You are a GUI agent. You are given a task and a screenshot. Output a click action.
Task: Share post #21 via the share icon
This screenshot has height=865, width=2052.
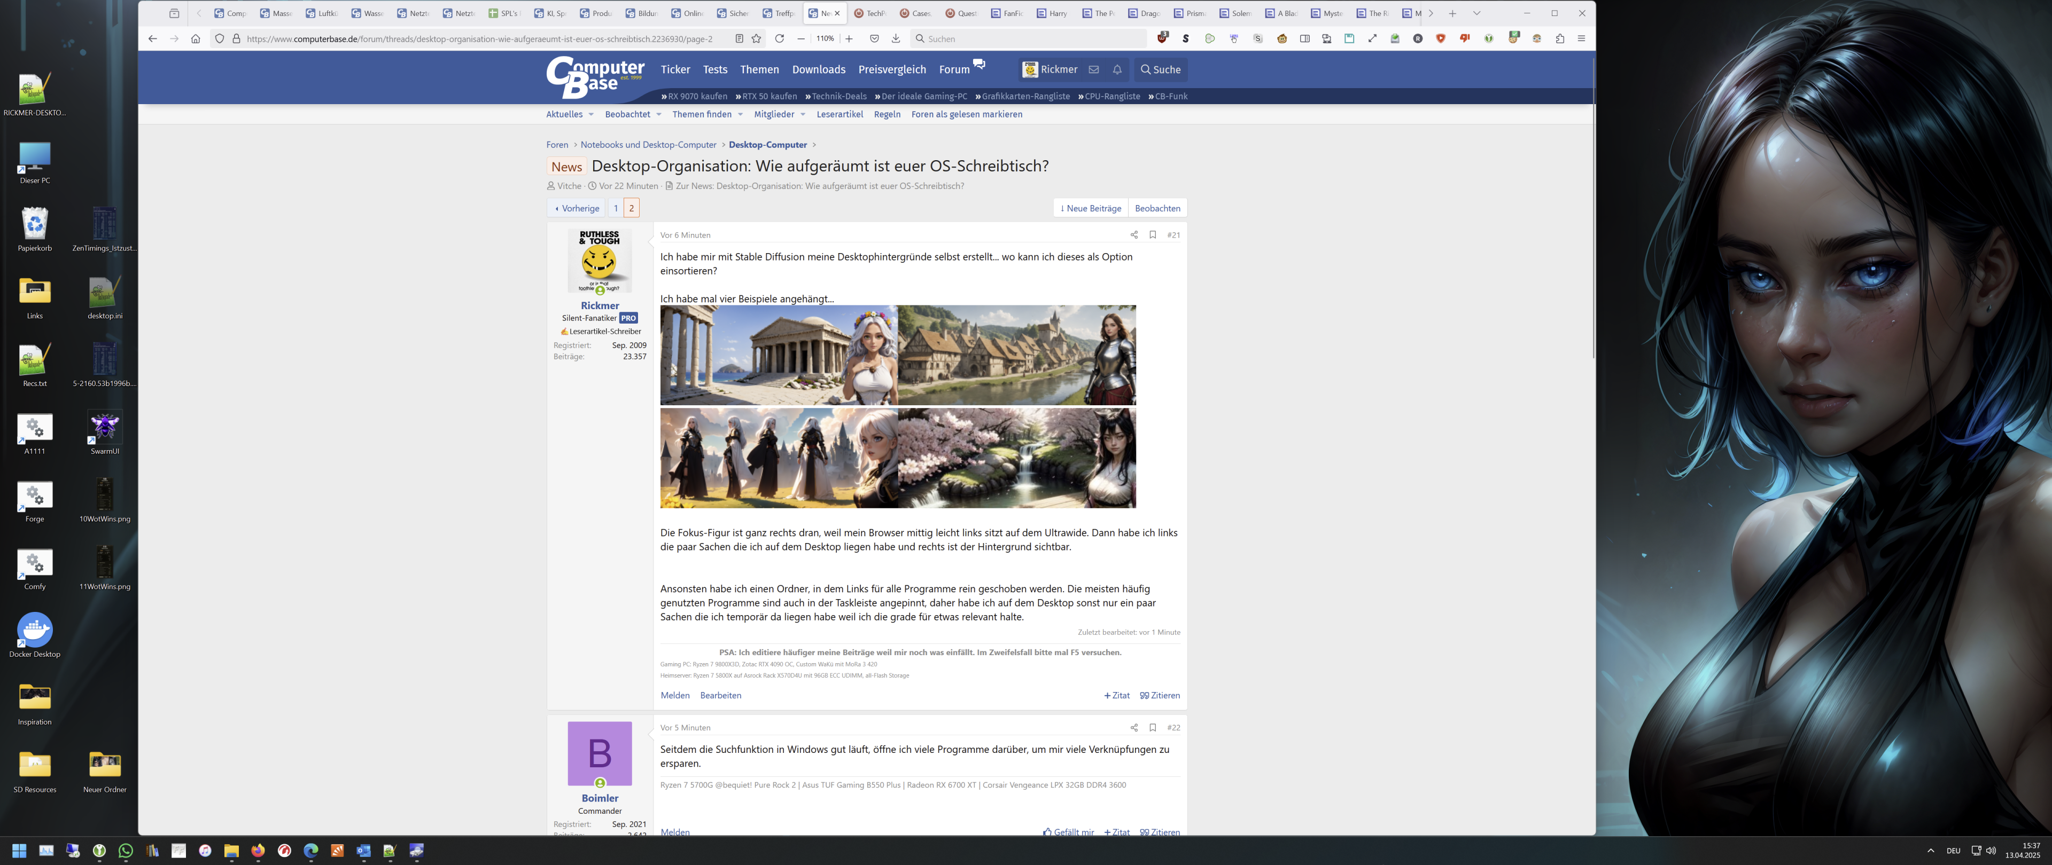1133,235
